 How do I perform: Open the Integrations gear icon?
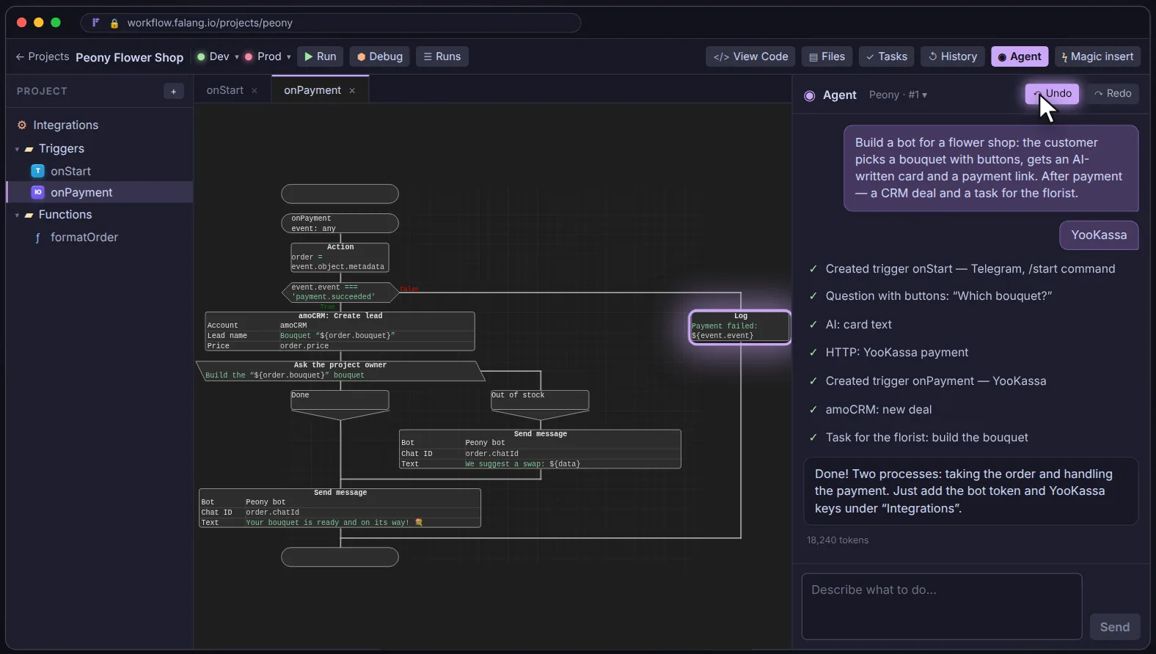tap(22, 125)
